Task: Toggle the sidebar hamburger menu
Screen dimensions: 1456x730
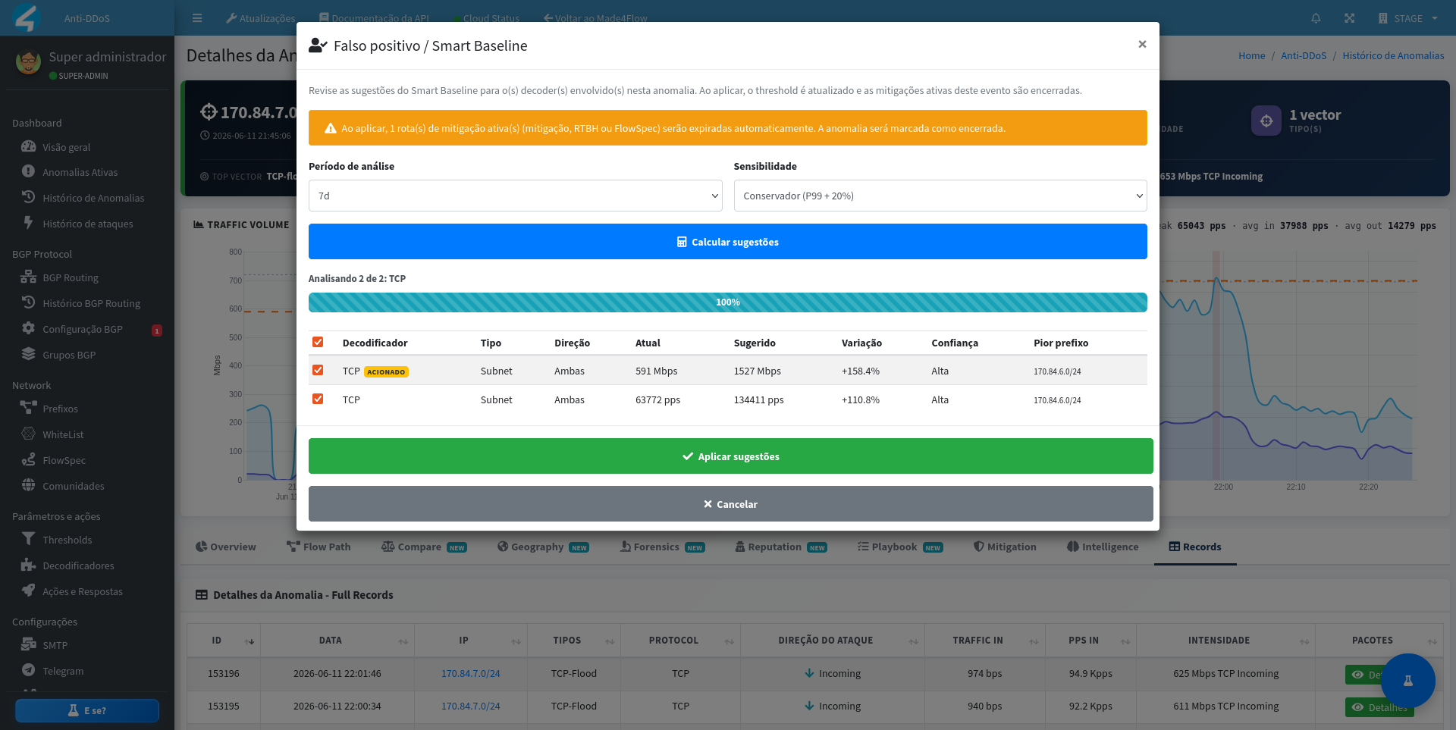Action: [x=197, y=18]
